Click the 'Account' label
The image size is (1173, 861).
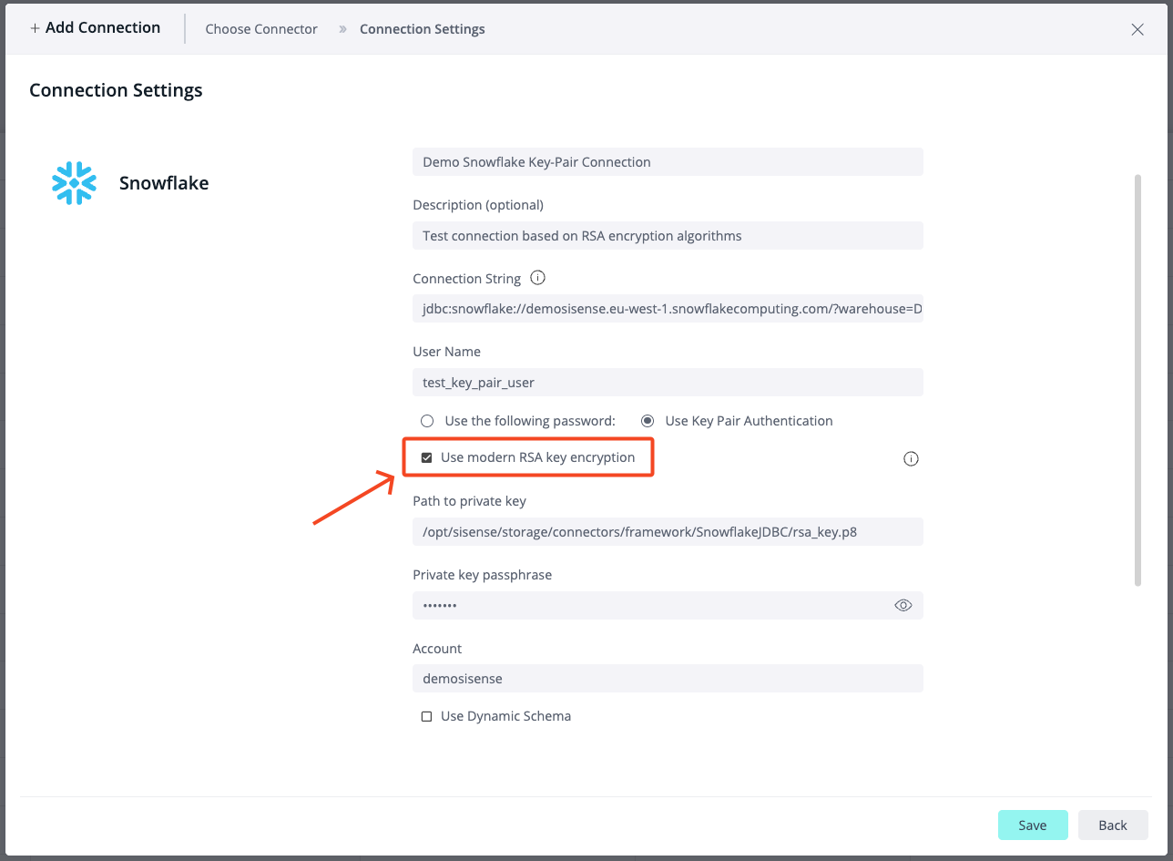[437, 649]
